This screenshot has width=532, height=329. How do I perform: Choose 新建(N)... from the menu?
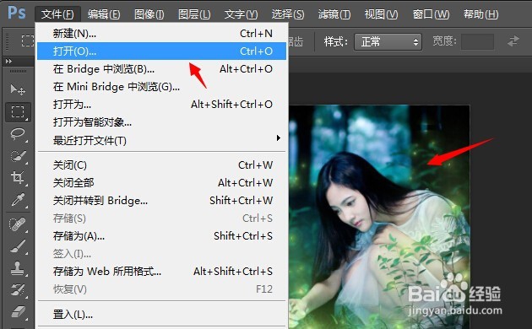[x=161, y=33]
